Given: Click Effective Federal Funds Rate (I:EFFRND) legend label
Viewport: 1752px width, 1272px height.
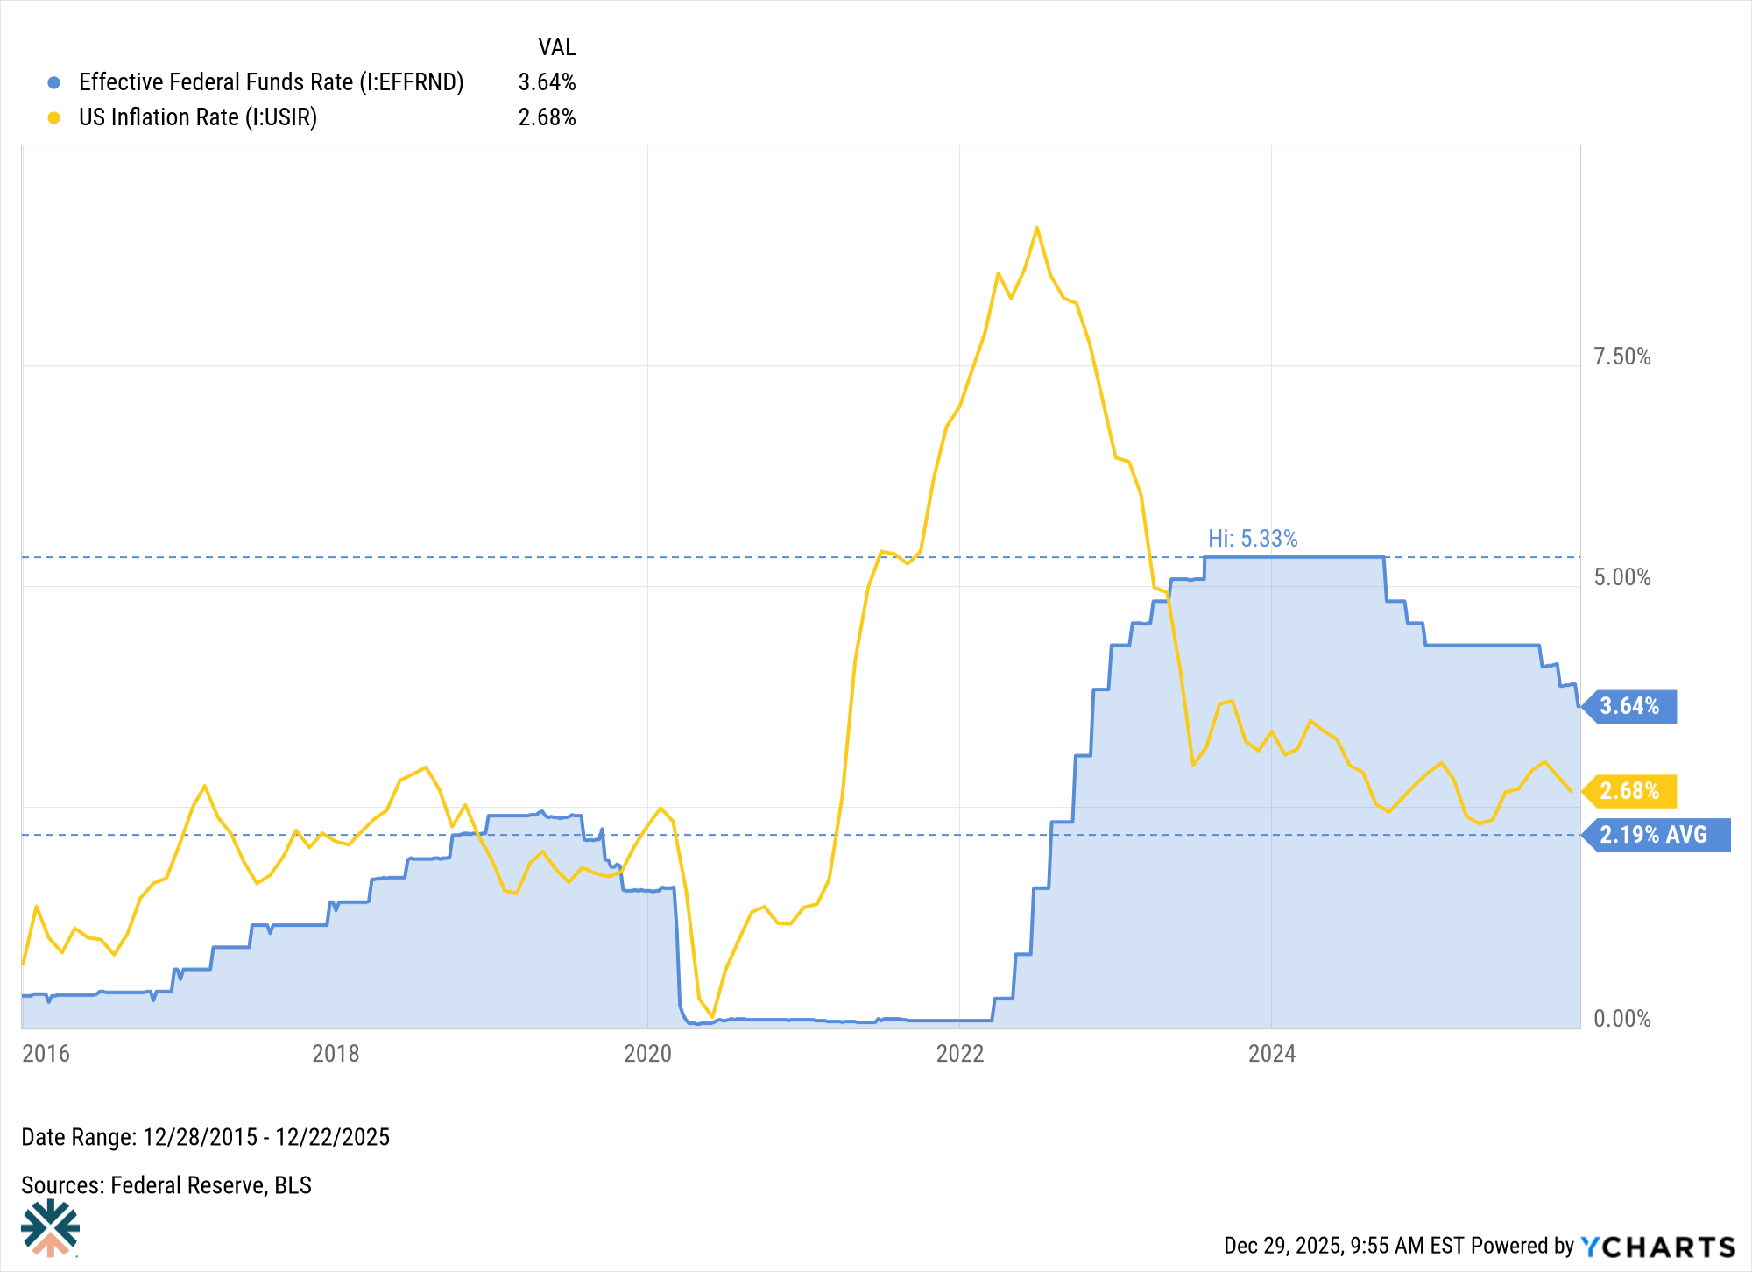Looking at the screenshot, I should click(x=271, y=82).
